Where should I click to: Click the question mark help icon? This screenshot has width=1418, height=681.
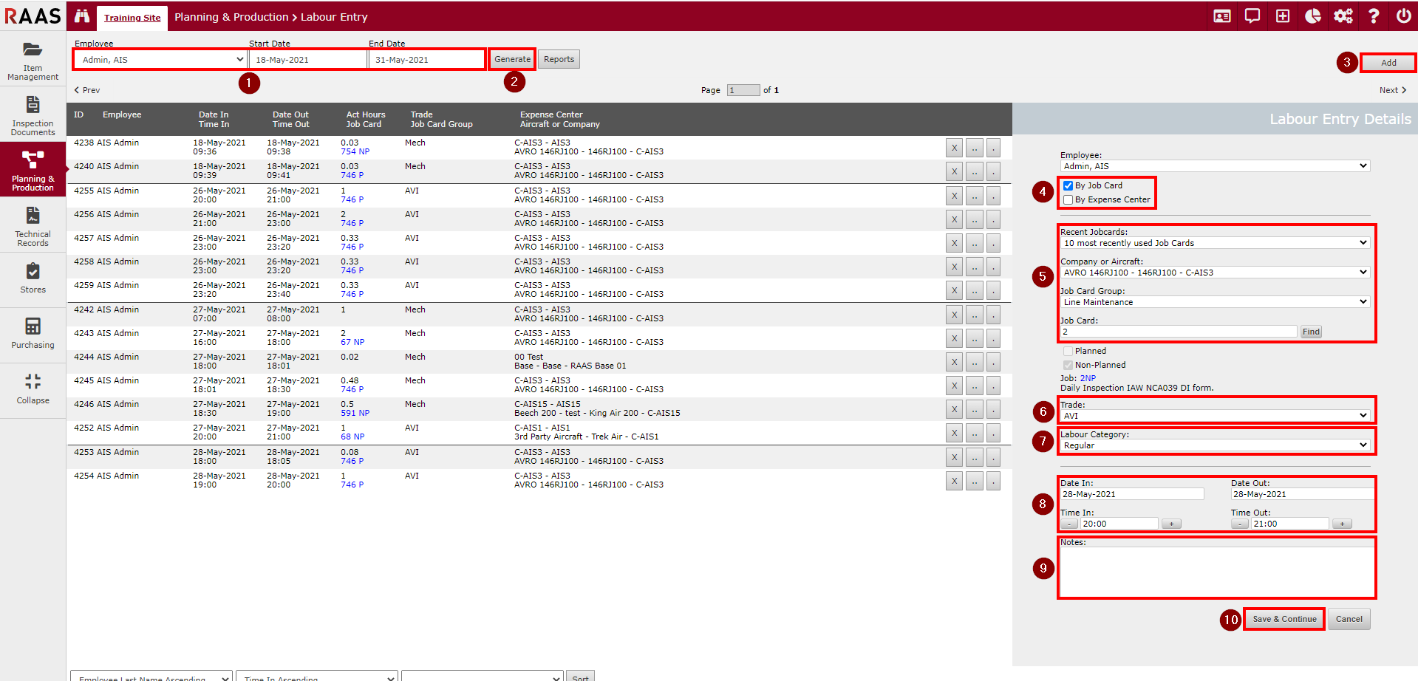click(x=1374, y=16)
